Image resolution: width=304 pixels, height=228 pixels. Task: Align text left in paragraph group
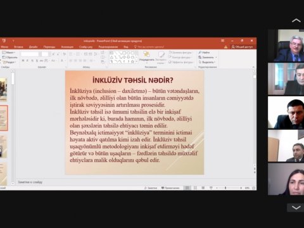(70, 61)
